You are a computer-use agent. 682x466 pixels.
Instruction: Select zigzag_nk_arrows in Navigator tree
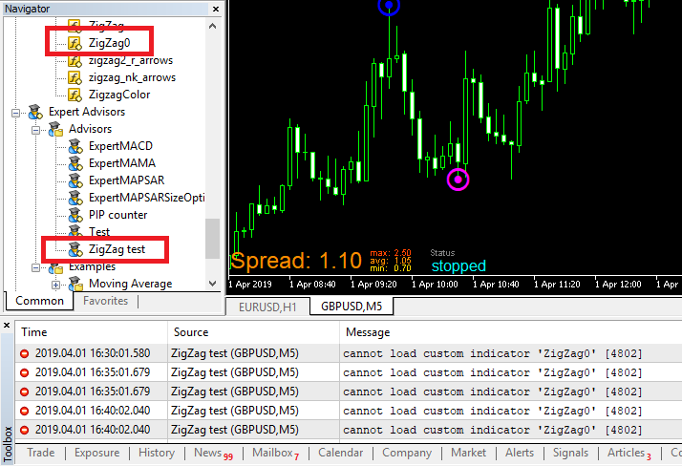point(132,77)
